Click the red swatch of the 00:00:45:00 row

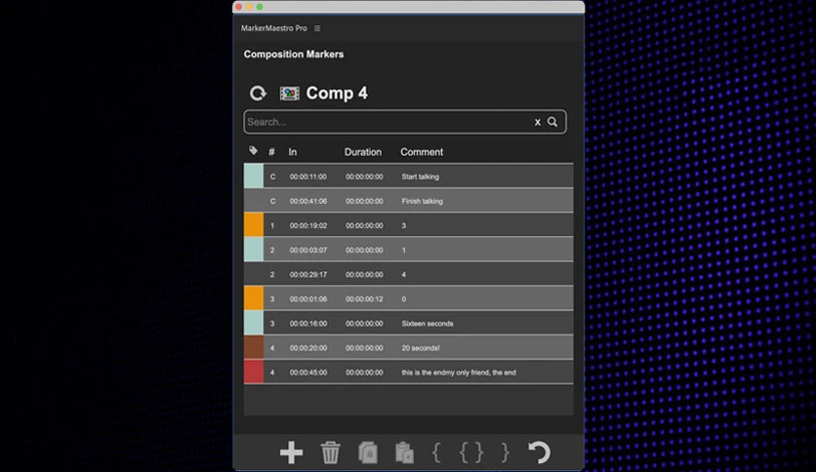coord(254,372)
